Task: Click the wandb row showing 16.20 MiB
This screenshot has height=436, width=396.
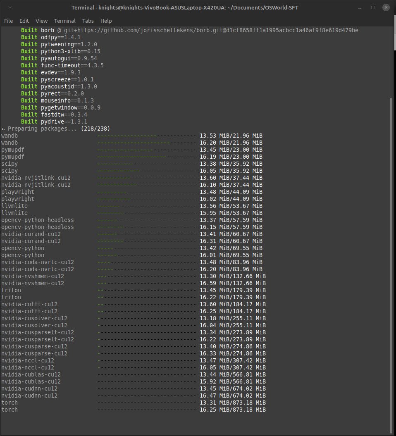Action: click(132, 143)
